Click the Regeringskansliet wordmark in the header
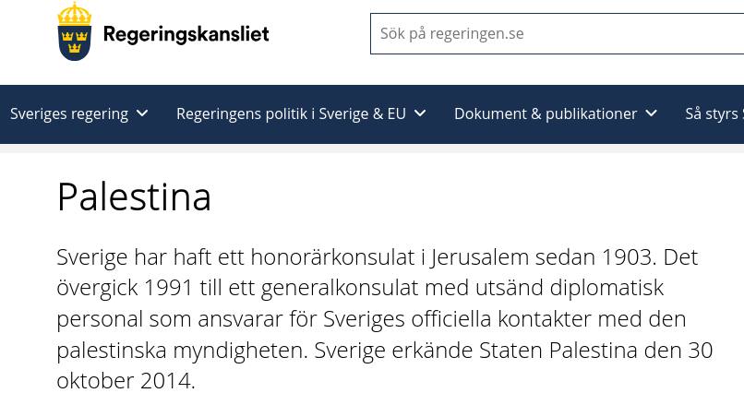The image size is (744, 405). 186,35
